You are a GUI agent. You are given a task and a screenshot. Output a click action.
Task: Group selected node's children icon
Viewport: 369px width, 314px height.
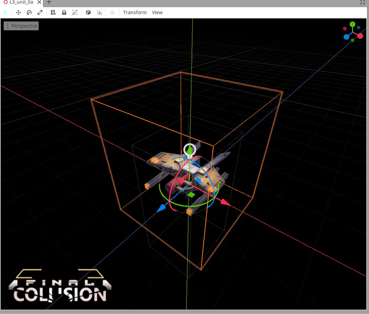pos(75,12)
